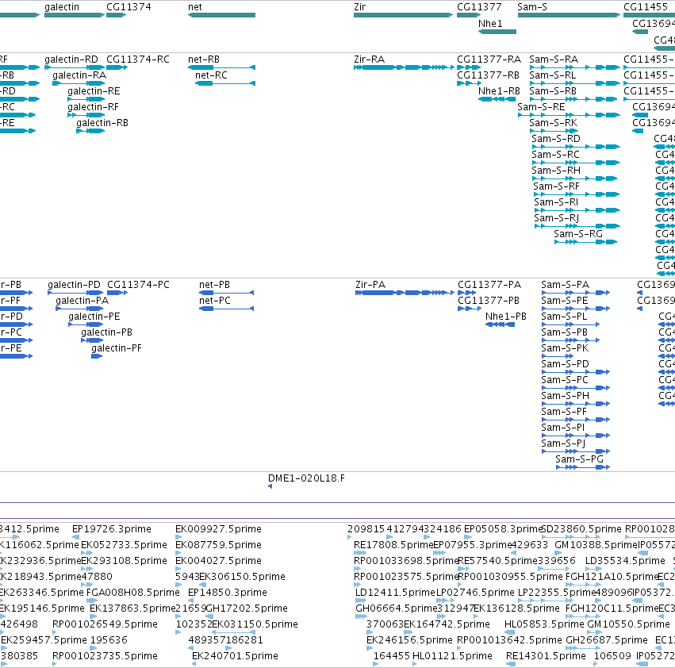Select transcript net-RB
This screenshot has height=668, width=675.
(222, 67)
